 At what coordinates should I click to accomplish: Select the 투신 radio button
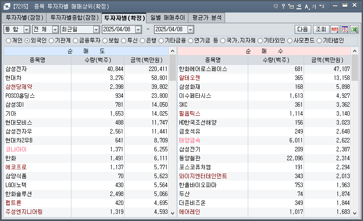pos(124,41)
